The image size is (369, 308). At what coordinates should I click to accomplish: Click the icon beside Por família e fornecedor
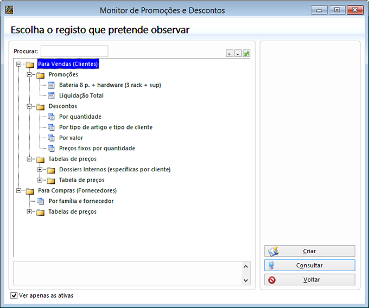(41, 201)
